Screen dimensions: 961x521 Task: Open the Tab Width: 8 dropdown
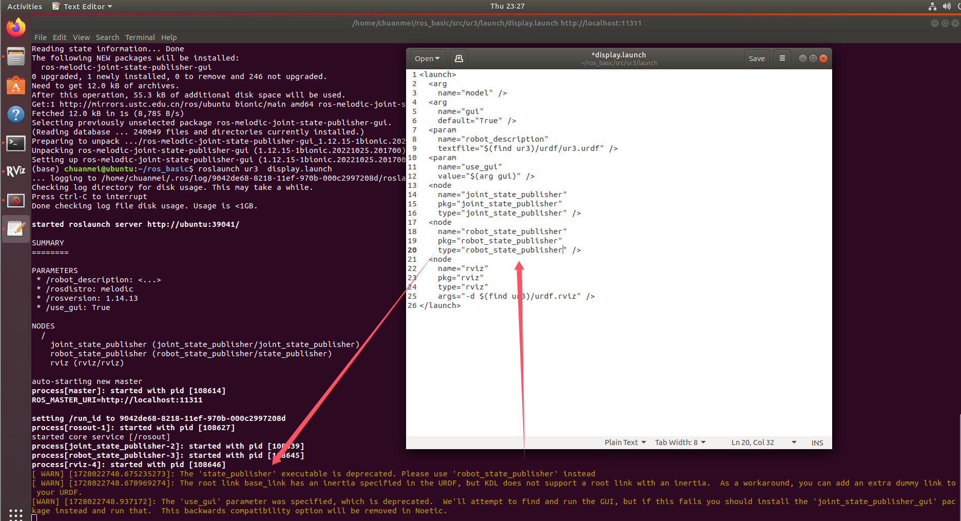click(680, 442)
